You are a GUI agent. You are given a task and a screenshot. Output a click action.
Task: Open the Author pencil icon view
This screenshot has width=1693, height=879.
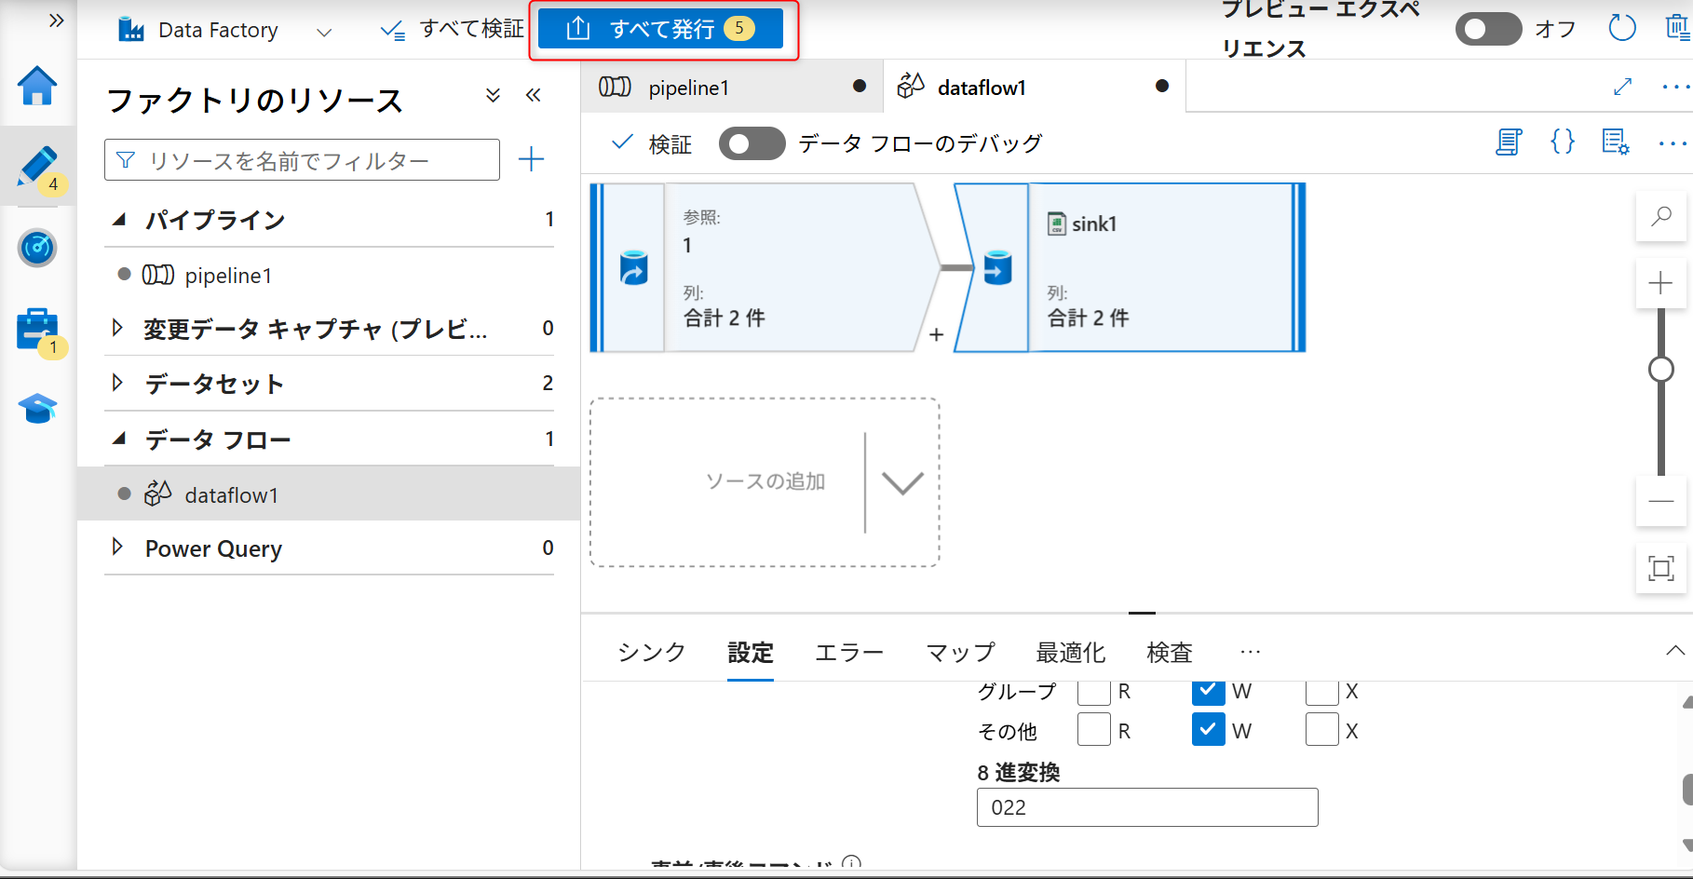(37, 168)
